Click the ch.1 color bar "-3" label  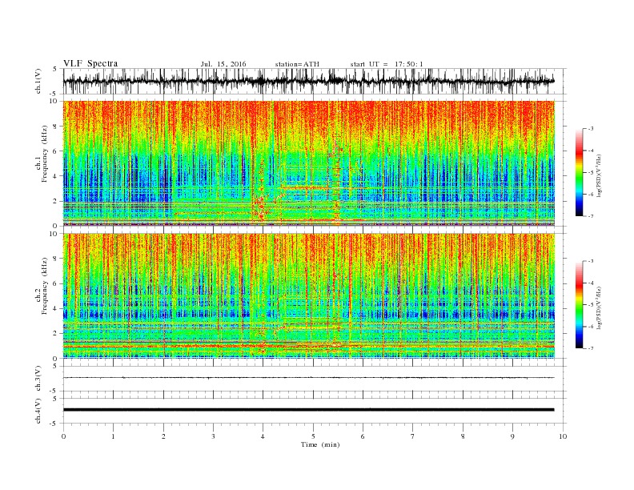click(591, 129)
